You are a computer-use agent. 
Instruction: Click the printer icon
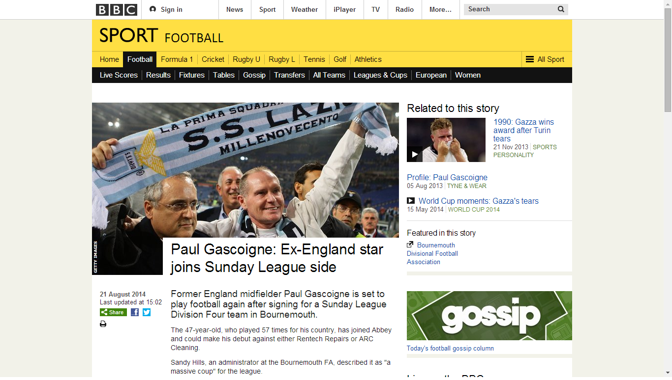pos(103,324)
